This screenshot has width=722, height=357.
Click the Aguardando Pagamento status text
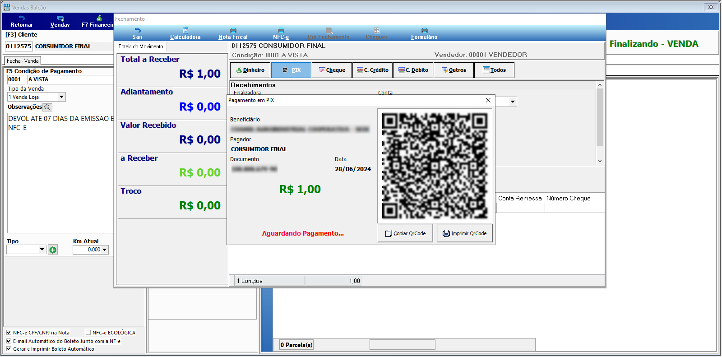pos(303,233)
